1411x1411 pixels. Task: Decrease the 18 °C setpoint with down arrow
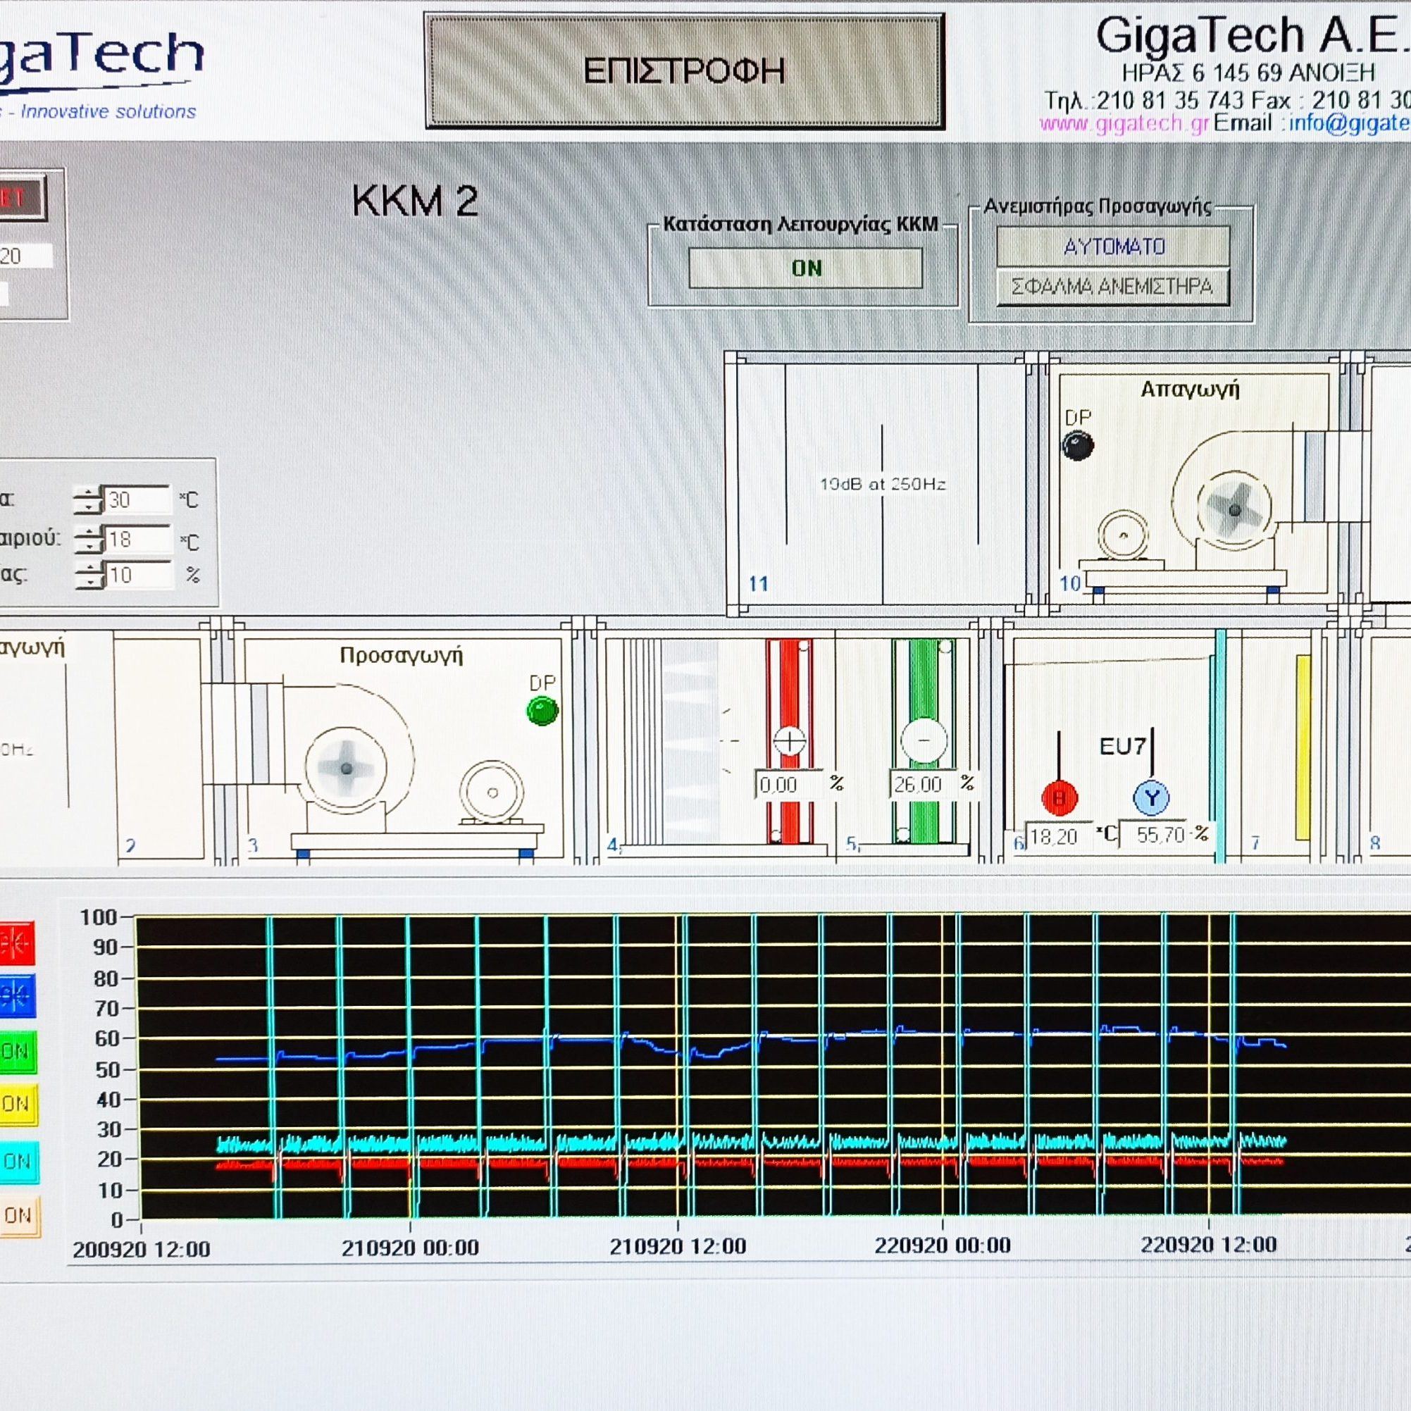[89, 547]
